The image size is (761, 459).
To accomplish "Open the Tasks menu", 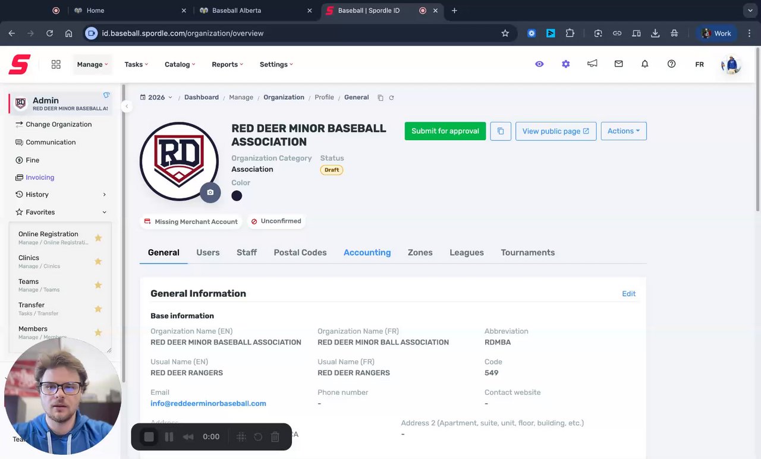I will pos(136,64).
